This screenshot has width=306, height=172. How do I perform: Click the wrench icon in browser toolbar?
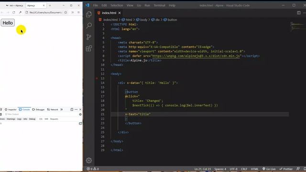pos(20,12)
